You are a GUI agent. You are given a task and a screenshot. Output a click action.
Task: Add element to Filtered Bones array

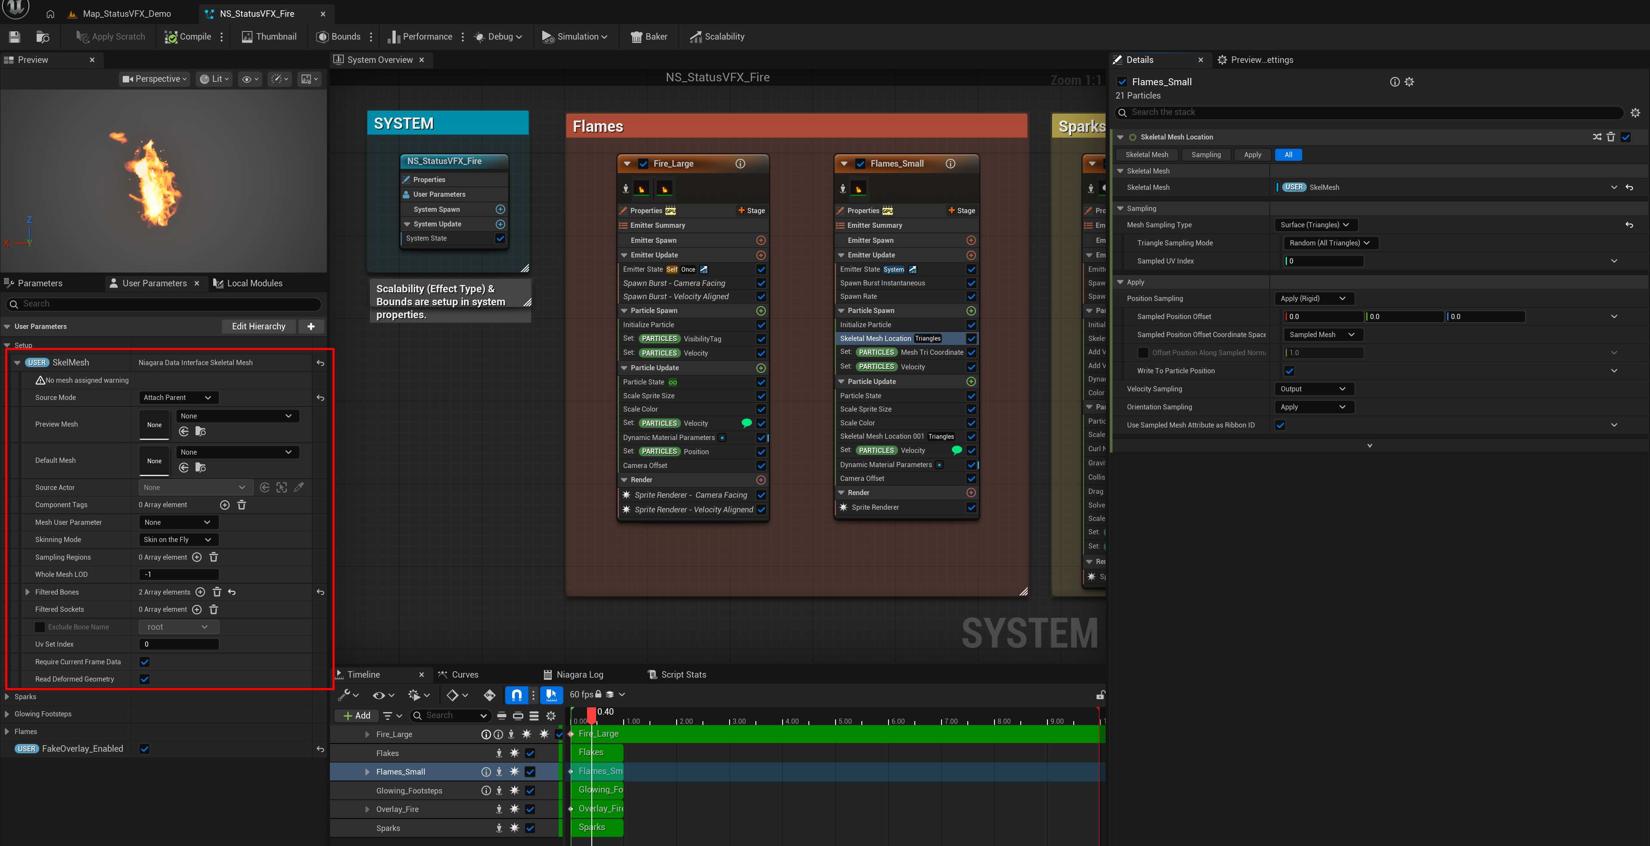coord(200,592)
